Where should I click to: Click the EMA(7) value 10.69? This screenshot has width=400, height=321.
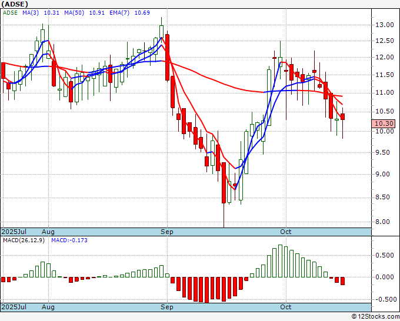coord(142,13)
